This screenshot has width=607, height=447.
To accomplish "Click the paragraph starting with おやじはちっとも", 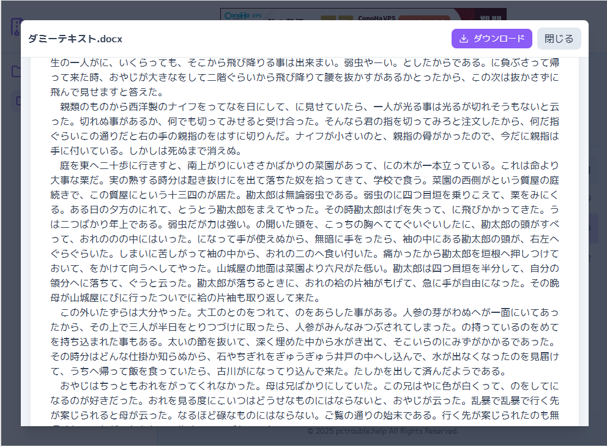I will 305,400.
